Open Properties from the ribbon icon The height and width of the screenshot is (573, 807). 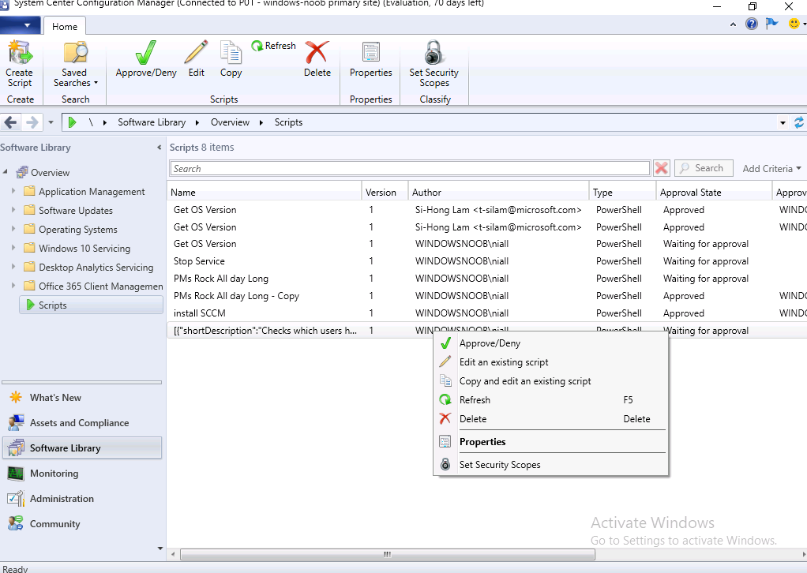(370, 53)
